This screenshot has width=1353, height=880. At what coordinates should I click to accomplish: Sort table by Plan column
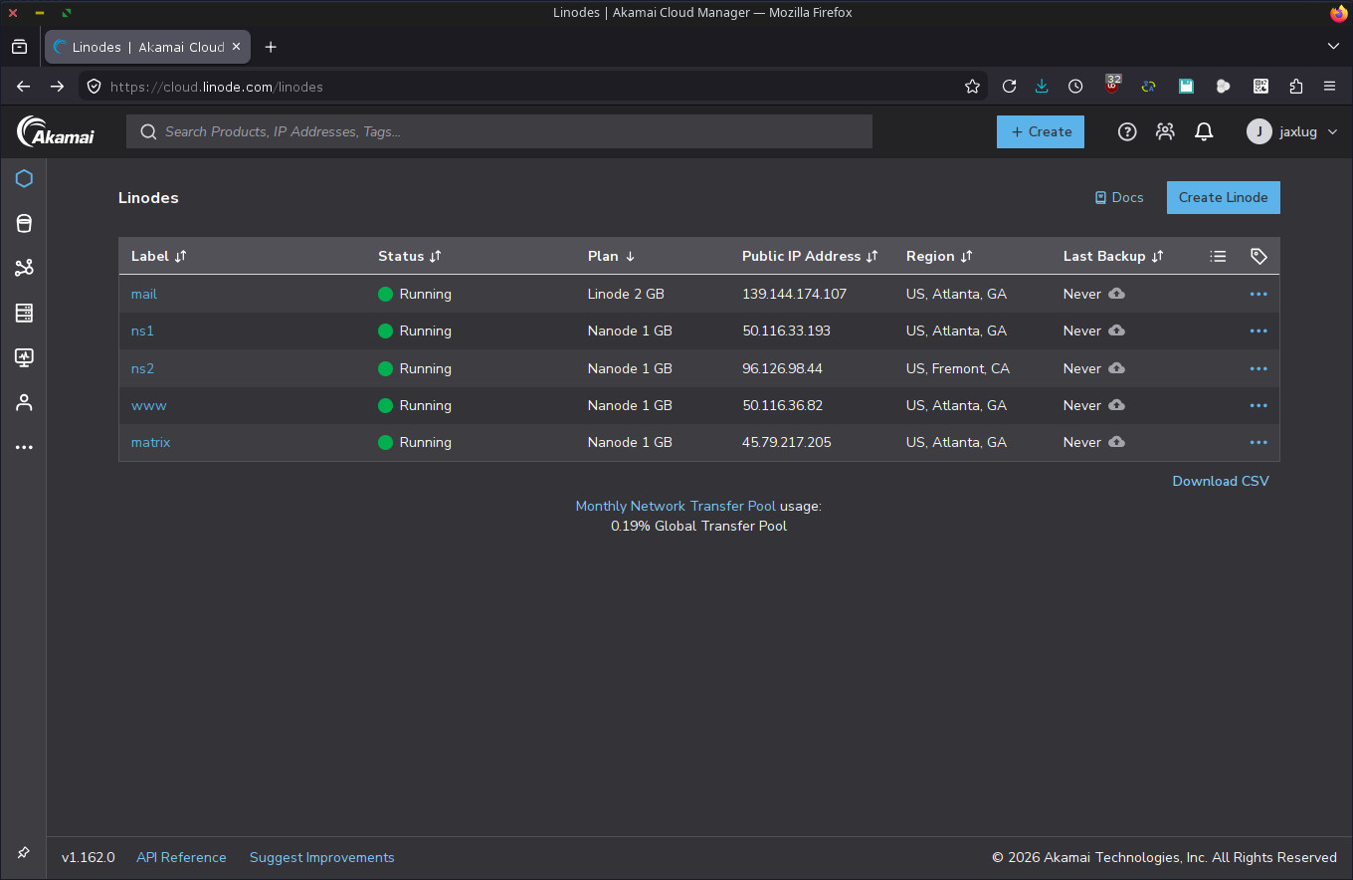coord(611,256)
